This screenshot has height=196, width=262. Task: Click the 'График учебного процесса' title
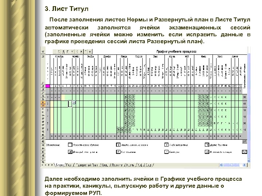176,52
